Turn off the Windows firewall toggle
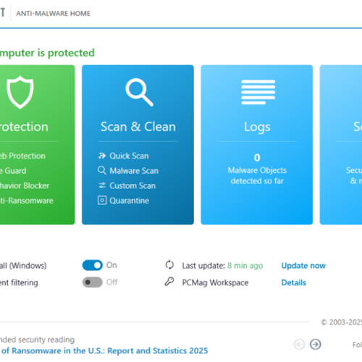362x362 pixels. point(93,265)
